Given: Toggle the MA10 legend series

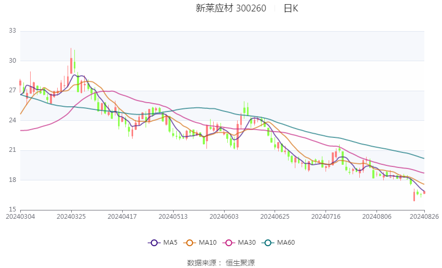Looking at the screenshot, I should coord(200,243).
